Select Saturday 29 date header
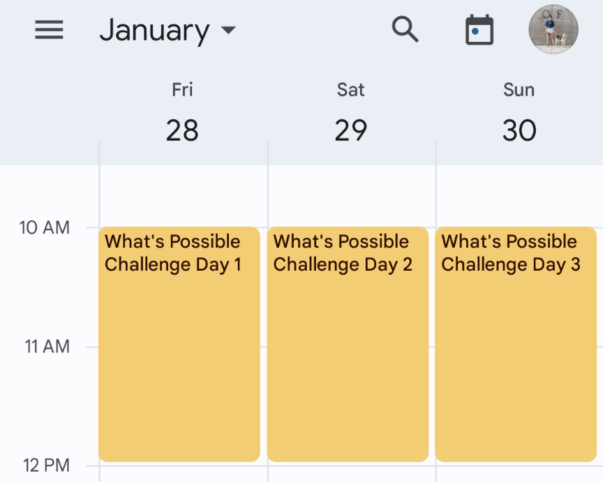Screen dimensions: 603x482 pyautogui.click(x=351, y=130)
